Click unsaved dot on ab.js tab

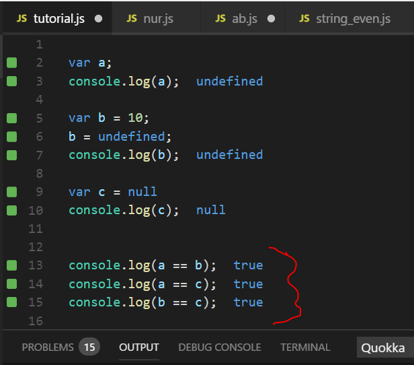(x=271, y=19)
